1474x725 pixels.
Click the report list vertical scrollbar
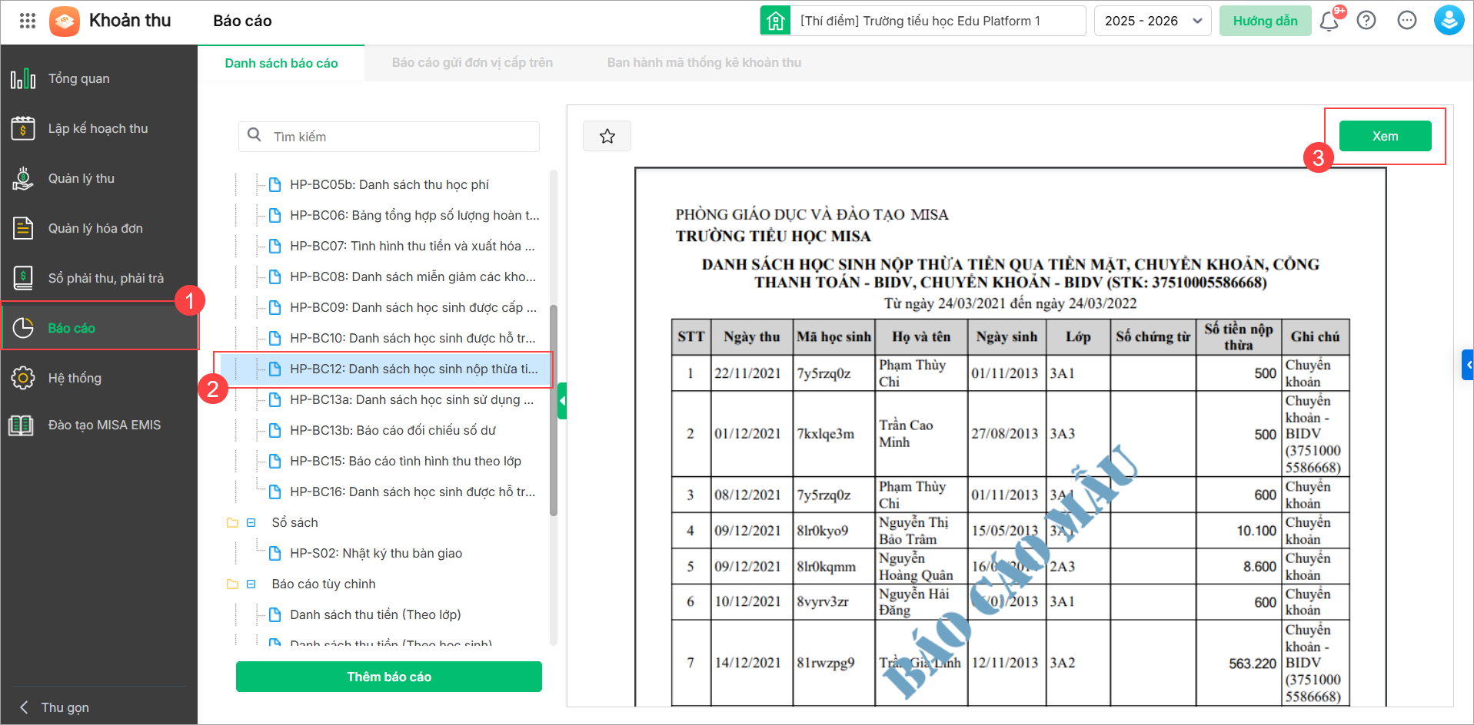[554, 410]
